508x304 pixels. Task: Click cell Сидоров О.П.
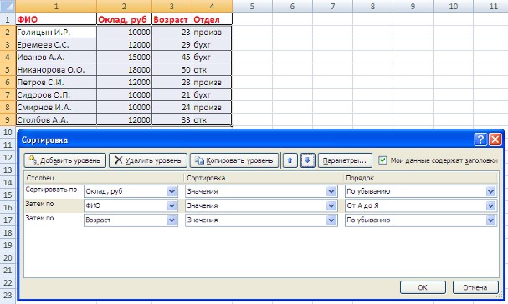pyautogui.click(x=56, y=94)
